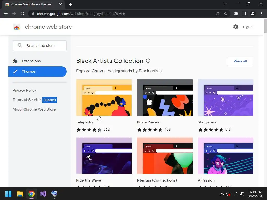Open the Telepathy theme thumbnail
The height and width of the screenshot is (200, 267).
point(104,98)
